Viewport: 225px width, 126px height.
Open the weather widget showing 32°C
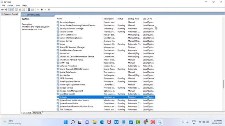click(x=12, y=122)
